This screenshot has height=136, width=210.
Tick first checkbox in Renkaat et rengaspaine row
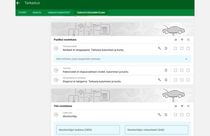click(175, 48)
